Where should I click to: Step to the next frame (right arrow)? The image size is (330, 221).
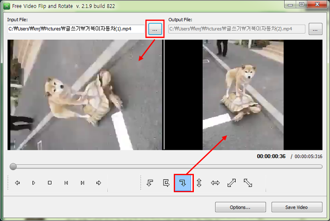point(98,183)
